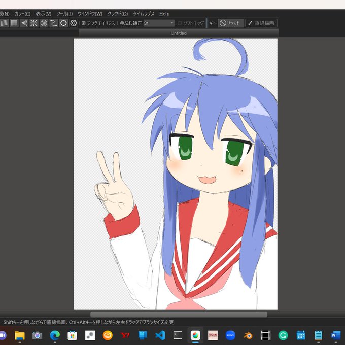
Task: Select the vanishing point snap icon
Action: click(x=24, y=23)
